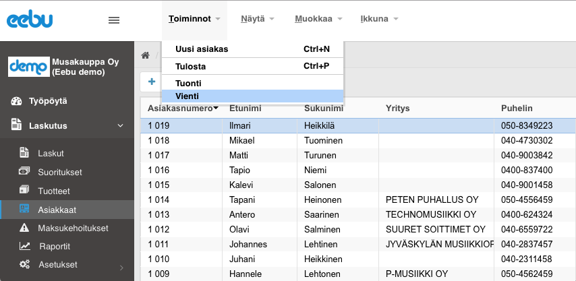Click the Musakauppa Oy company name
This screenshot has height=281, width=576.
[x=86, y=67]
